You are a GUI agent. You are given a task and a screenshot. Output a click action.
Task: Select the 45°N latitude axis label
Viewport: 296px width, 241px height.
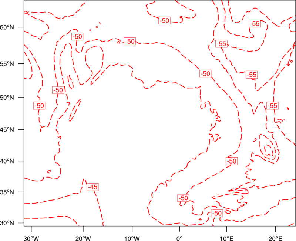7,129
